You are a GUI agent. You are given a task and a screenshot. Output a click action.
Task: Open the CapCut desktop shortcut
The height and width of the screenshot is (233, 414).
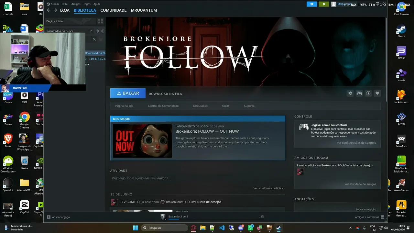tap(24, 207)
